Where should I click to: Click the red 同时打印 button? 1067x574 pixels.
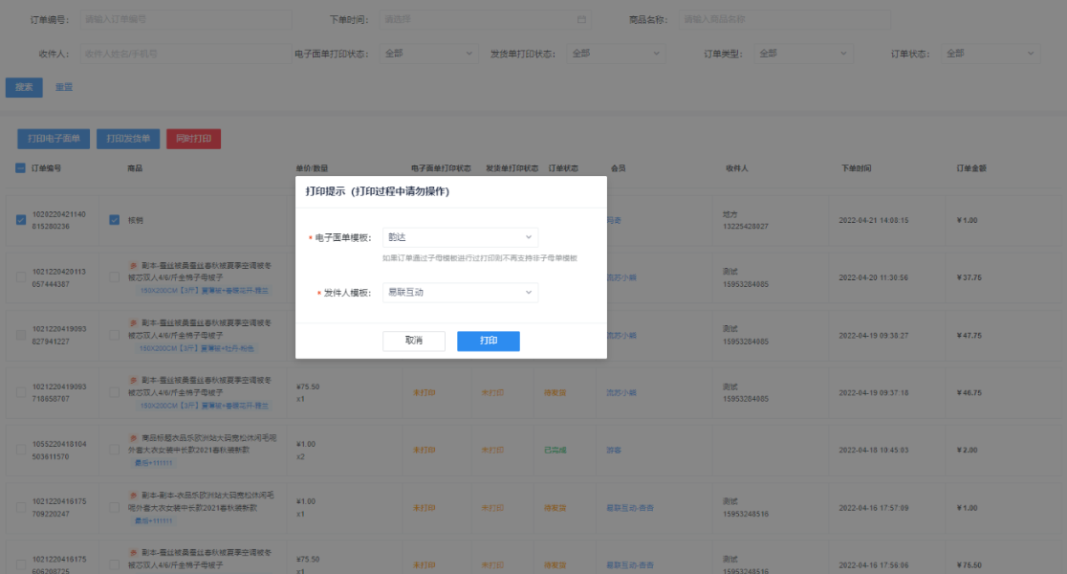[x=193, y=139]
